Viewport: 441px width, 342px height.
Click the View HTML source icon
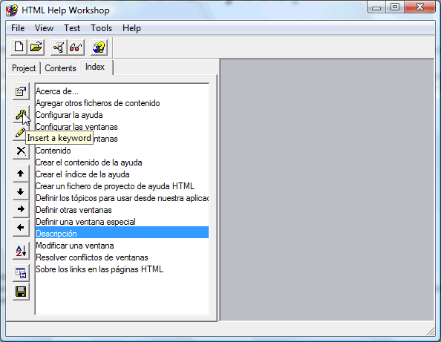point(21,273)
